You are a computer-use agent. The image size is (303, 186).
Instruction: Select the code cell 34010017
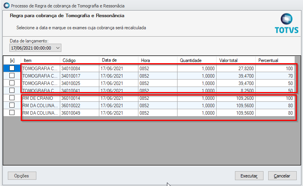[79, 76]
